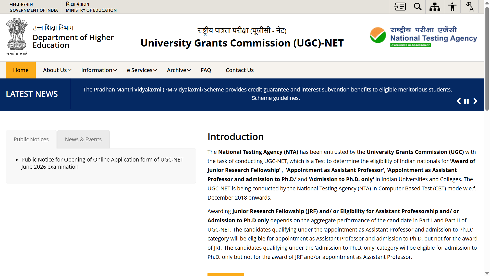Open the Contact Us menu item

pyautogui.click(x=240, y=70)
